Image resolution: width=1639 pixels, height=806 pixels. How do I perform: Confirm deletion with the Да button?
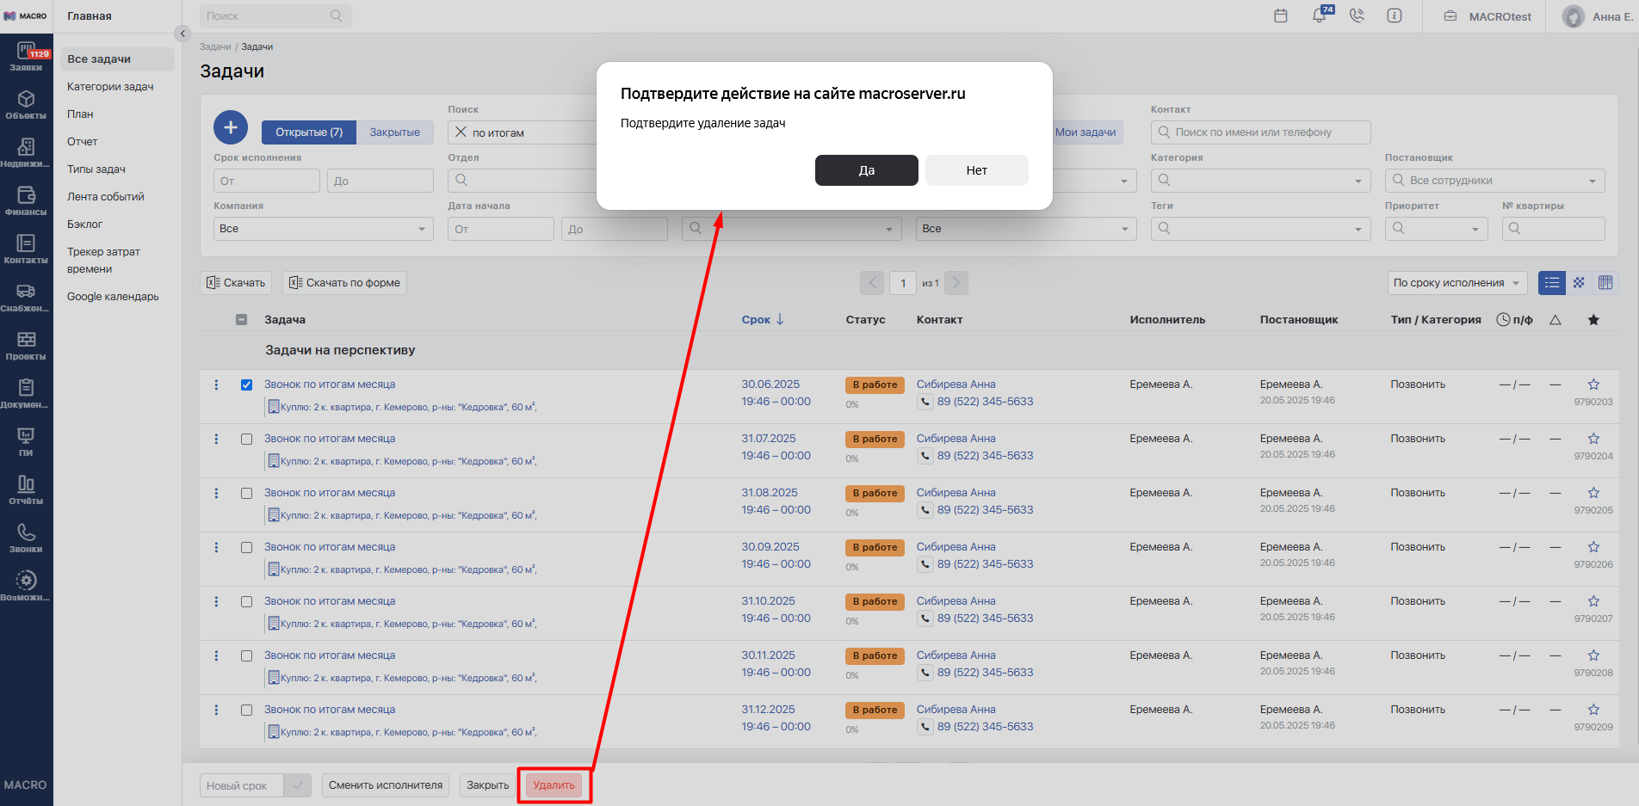(x=866, y=170)
